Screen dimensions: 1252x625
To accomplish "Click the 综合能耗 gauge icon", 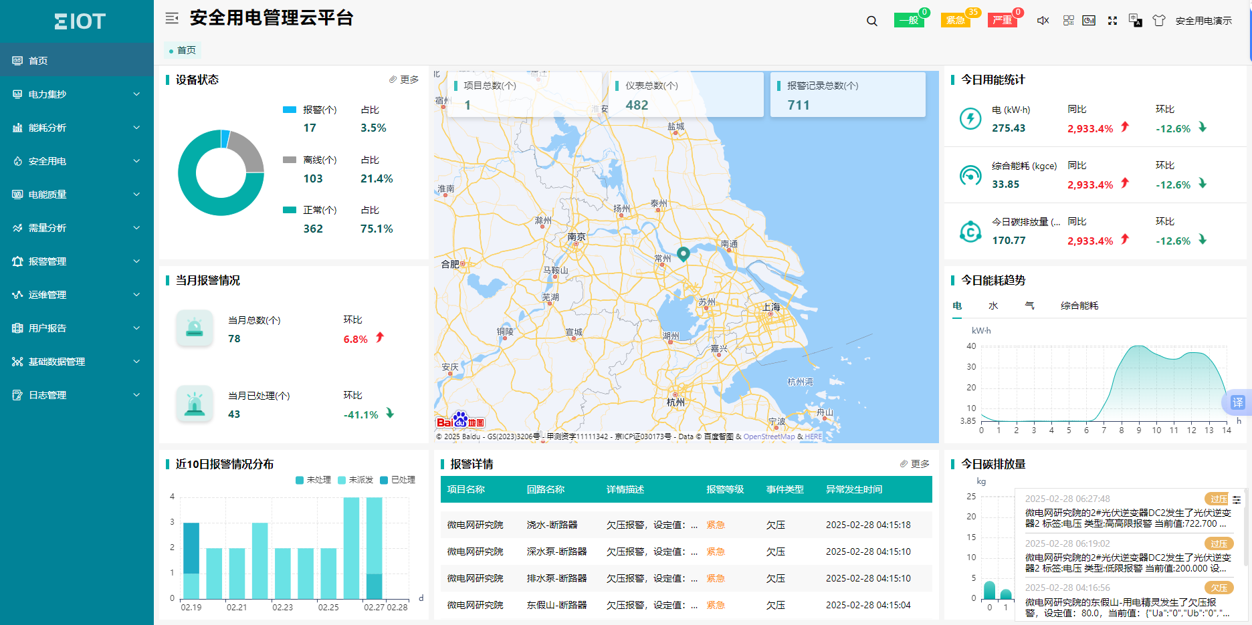I will coord(970,175).
